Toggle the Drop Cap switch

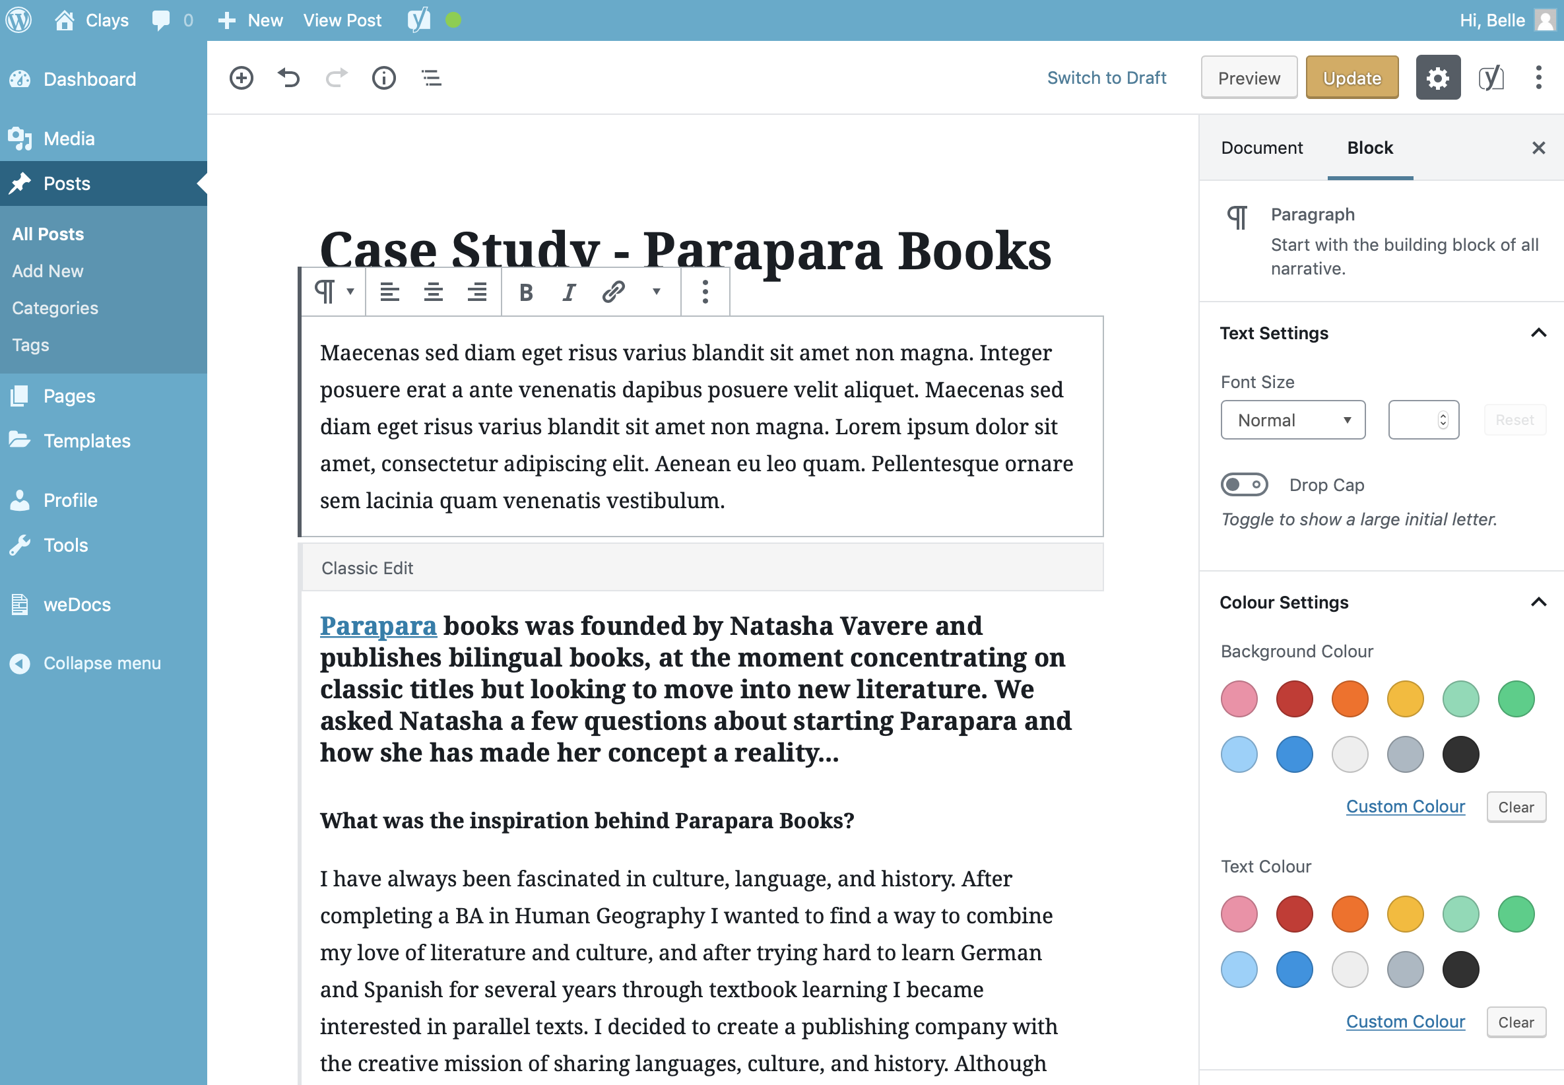click(x=1243, y=484)
